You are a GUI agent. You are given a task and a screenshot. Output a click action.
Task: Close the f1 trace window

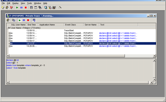pos(155,16)
